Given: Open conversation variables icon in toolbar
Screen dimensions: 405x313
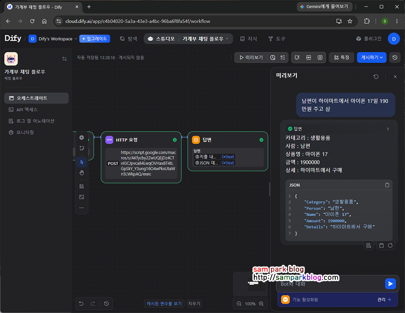Looking at the screenshot, I should coord(297,57).
